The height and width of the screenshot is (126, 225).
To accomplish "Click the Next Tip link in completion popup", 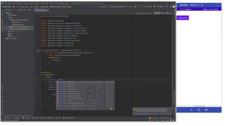I will pyautogui.click(x=94, y=109).
